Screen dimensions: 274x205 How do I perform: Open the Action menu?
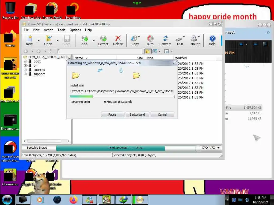click(48, 30)
